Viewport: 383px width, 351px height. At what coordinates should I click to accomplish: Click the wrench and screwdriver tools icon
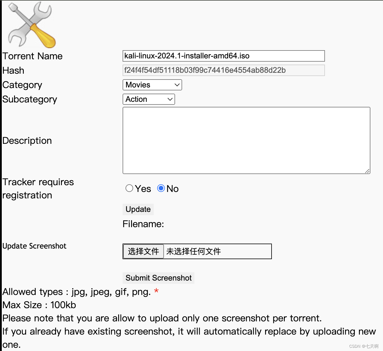click(x=32, y=25)
